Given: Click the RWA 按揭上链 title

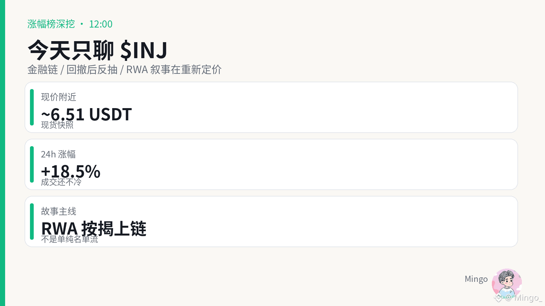Looking at the screenshot, I should [x=94, y=228].
